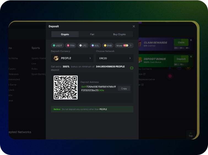Open the Live sports link

tap(34, 64)
